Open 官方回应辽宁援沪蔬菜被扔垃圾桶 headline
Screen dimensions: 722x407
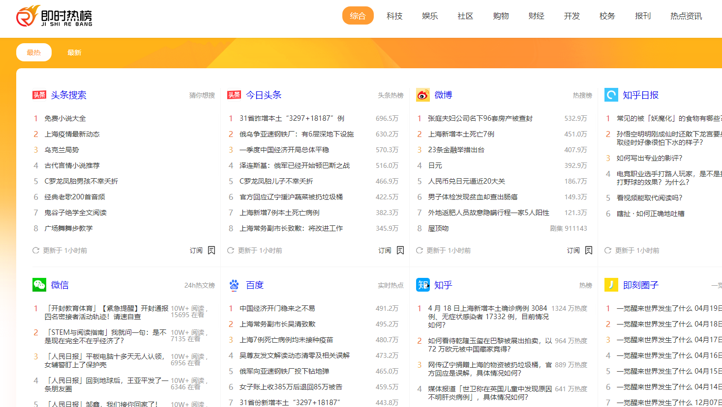click(291, 197)
